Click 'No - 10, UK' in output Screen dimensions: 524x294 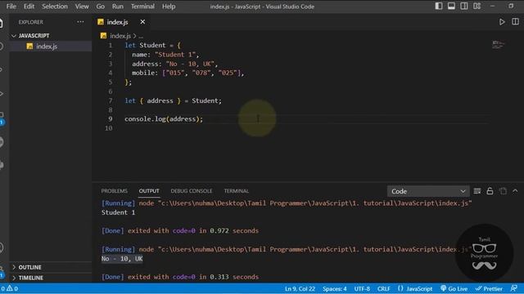[x=122, y=259]
